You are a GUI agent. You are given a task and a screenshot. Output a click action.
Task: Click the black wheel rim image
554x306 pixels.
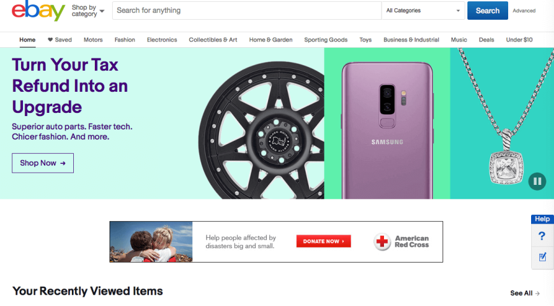(x=262, y=130)
